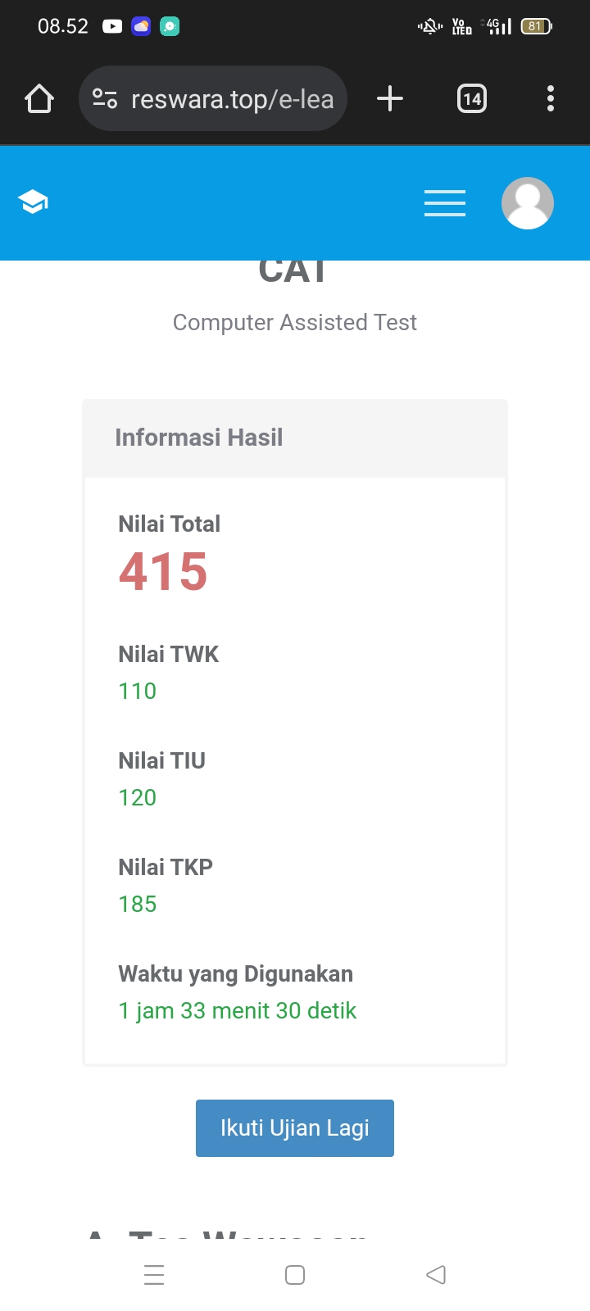Screen dimensions: 590x1311
Task: Tap the battery indicator showing 81
Action: click(536, 26)
